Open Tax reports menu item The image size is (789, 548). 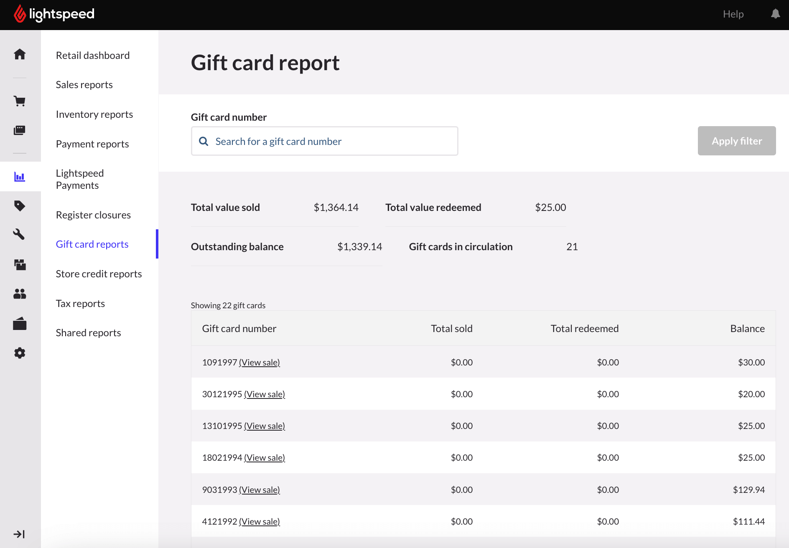(x=80, y=304)
